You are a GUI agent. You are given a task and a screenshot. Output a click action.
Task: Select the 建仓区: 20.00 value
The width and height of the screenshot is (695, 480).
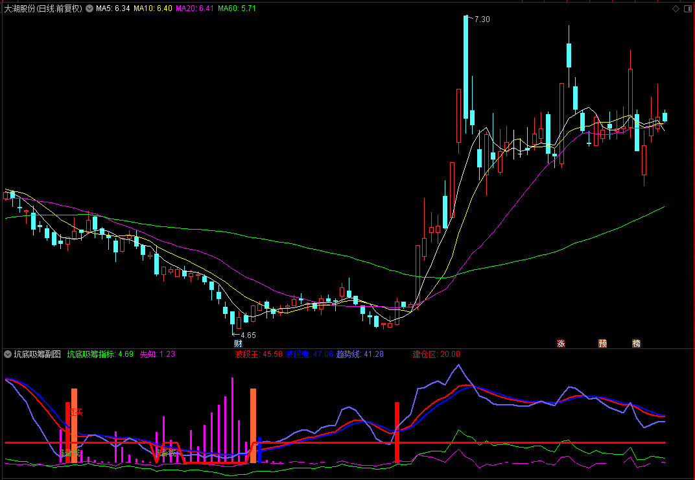click(x=436, y=354)
